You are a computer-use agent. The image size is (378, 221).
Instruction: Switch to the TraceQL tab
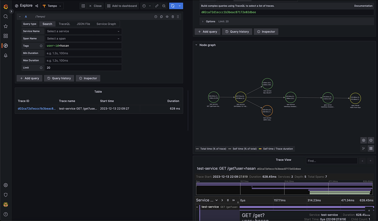coord(64,24)
